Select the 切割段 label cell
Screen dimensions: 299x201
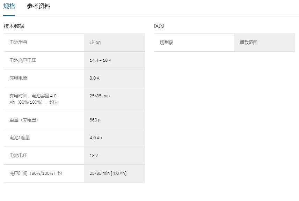coord(167,43)
